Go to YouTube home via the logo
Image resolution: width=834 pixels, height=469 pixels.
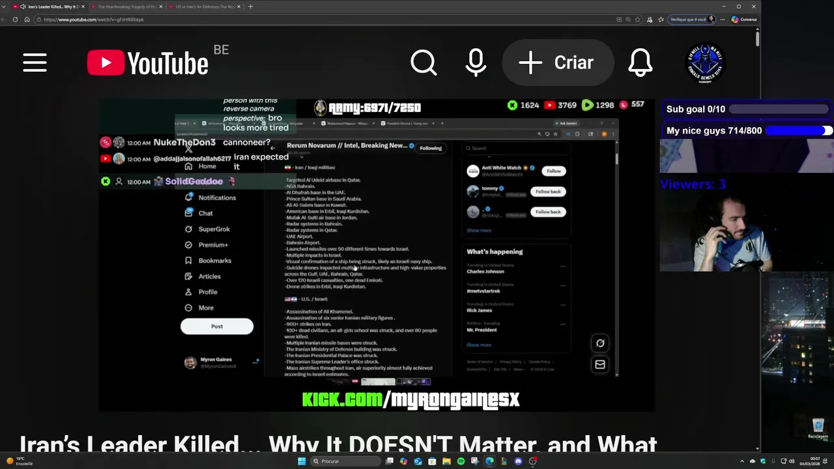click(148, 63)
